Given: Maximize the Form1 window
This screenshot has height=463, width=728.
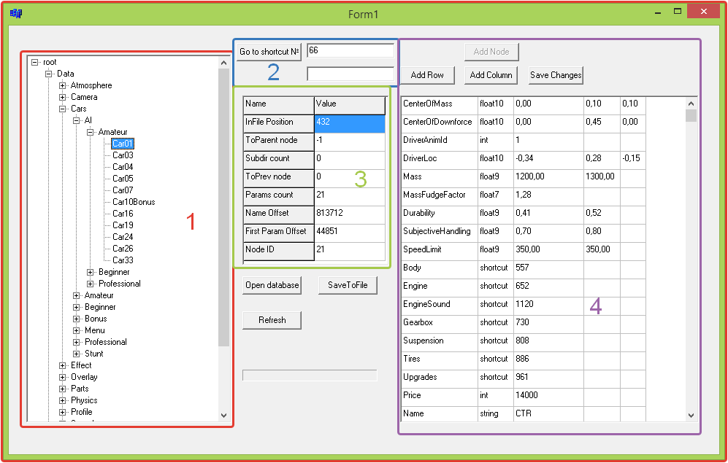Looking at the screenshot, I should click(x=678, y=12).
